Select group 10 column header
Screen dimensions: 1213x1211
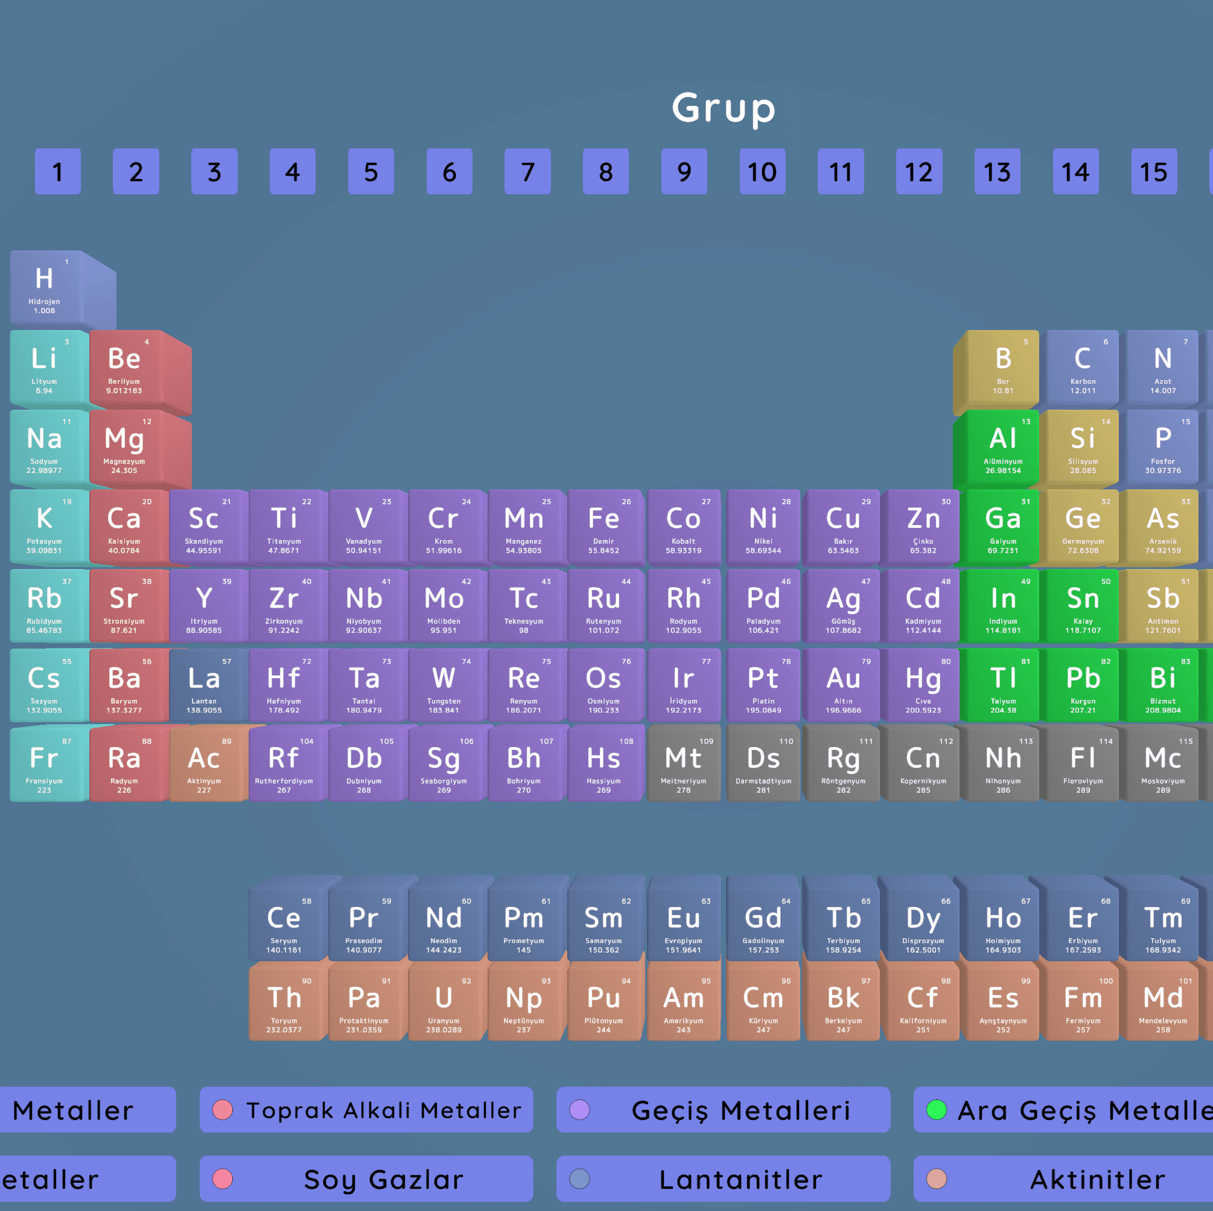pyautogui.click(x=762, y=171)
